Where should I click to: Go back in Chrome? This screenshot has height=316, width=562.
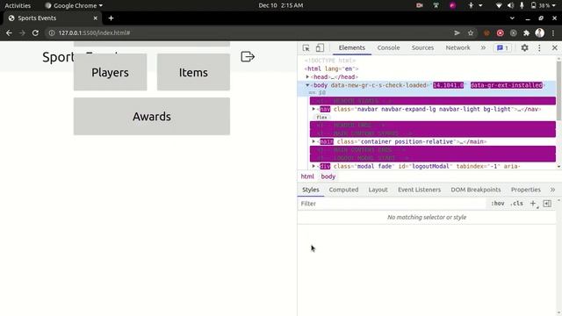[x=9, y=32]
